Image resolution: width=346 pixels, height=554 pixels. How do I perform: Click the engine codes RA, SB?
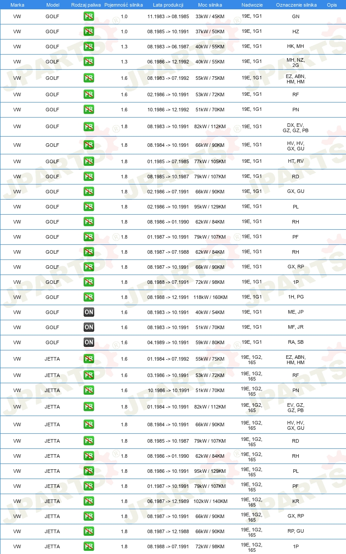point(296,342)
